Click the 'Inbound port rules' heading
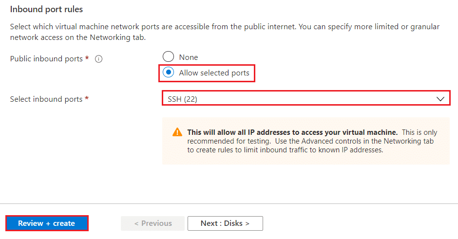The height and width of the screenshot is (239, 458). click(x=46, y=9)
